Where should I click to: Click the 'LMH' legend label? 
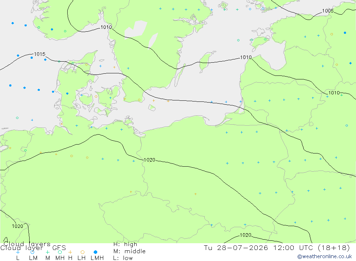pyautogui.click(x=97, y=258)
